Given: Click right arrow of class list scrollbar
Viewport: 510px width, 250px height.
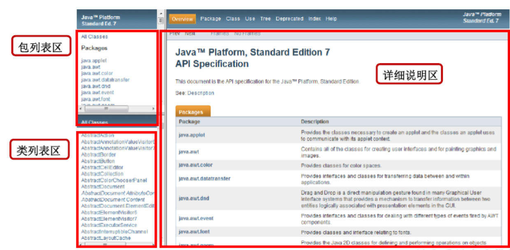Looking at the screenshot, I should tap(154, 245).
